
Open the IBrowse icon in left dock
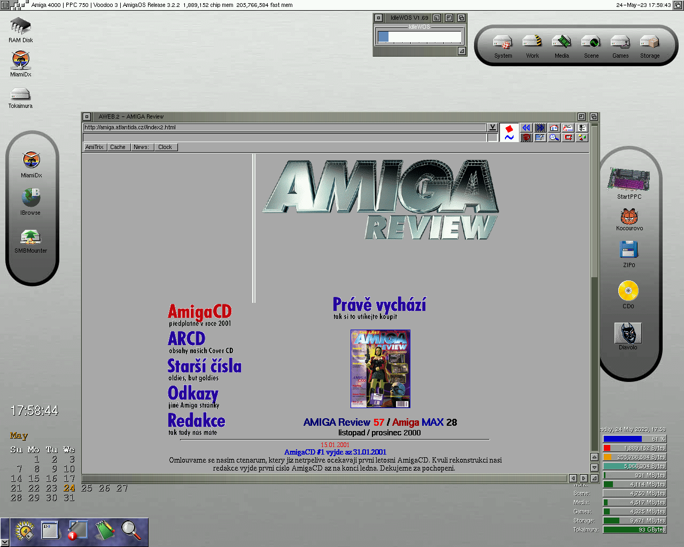point(31,198)
